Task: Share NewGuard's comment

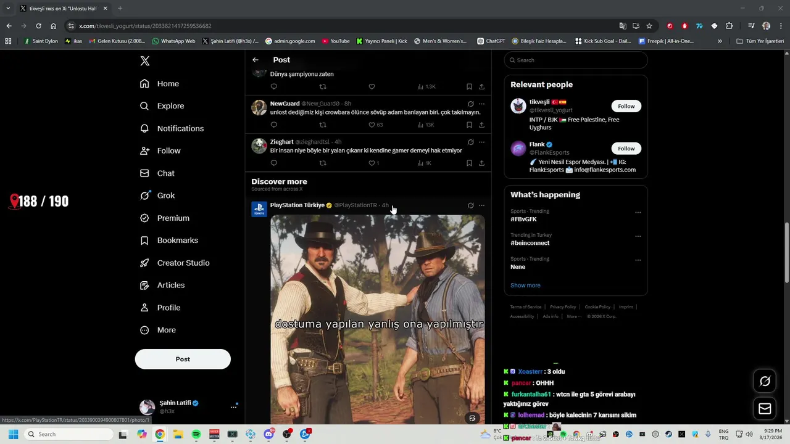Action: pyautogui.click(x=481, y=125)
